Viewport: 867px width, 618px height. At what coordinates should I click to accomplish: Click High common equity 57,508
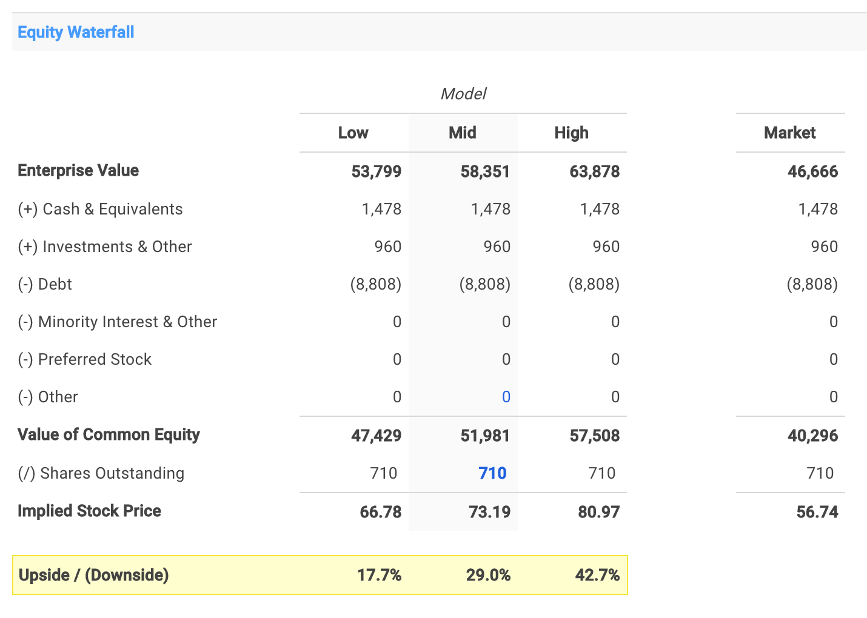click(x=595, y=436)
